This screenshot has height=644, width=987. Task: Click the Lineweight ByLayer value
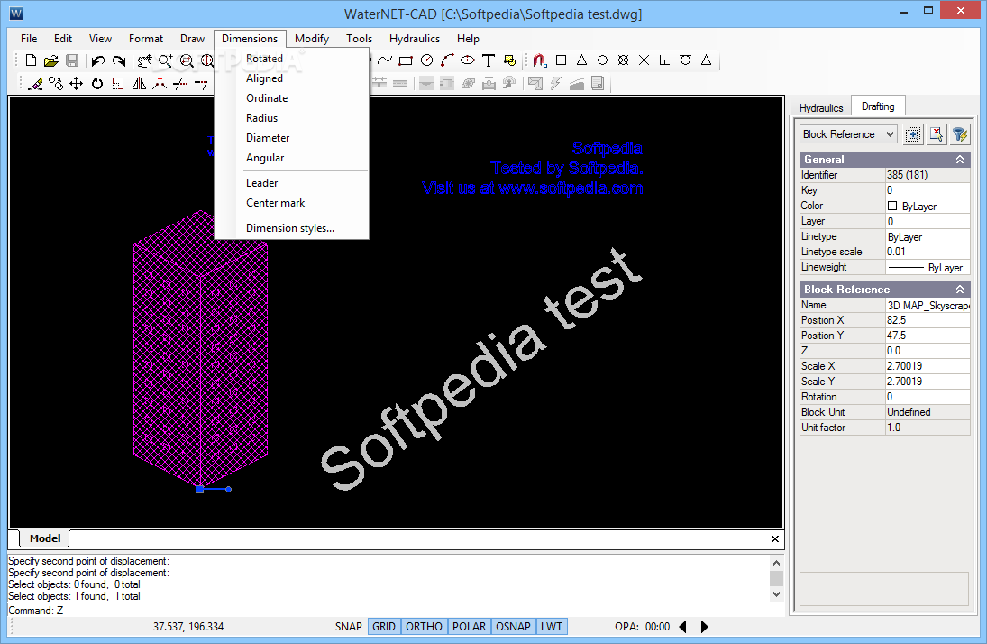(928, 267)
